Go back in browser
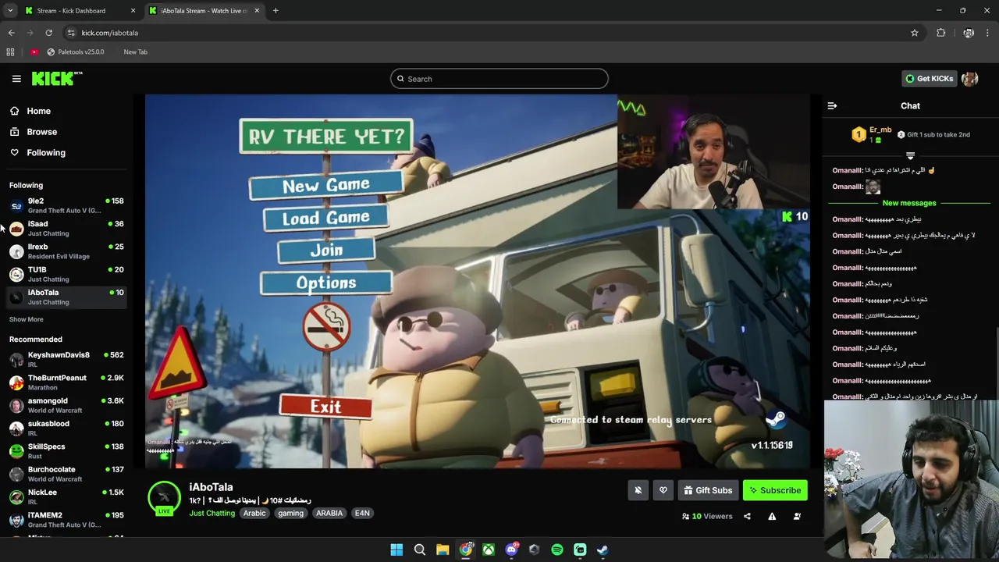Image resolution: width=999 pixels, height=562 pixels. 11,33
